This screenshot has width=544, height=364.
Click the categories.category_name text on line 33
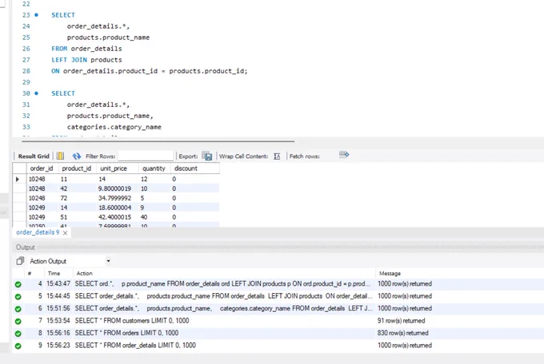coord(114,127)
